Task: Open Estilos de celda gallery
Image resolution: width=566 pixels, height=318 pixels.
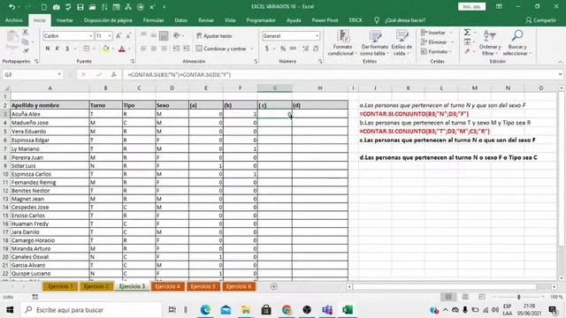Action: [x=402, y=43]
